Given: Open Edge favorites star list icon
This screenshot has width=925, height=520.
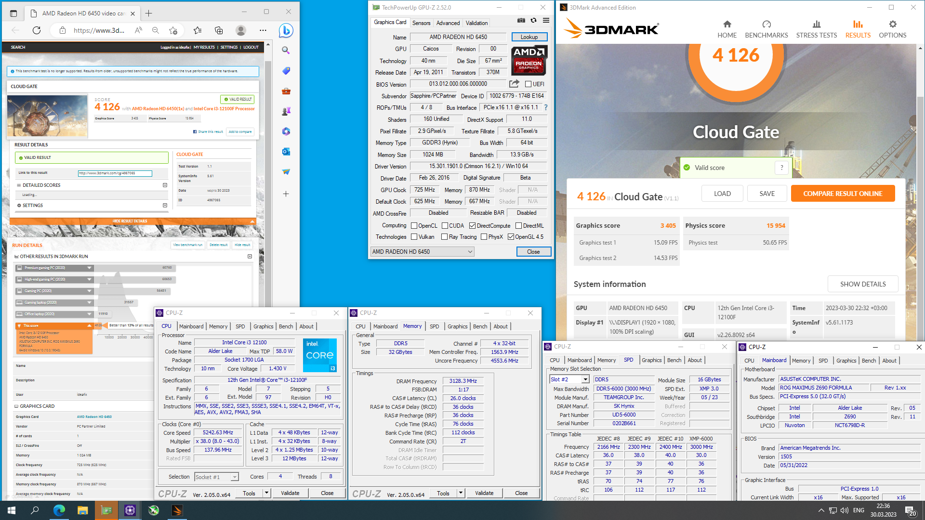Looking at the screenshot, I should pyautogui.click(x=198, y=30).
